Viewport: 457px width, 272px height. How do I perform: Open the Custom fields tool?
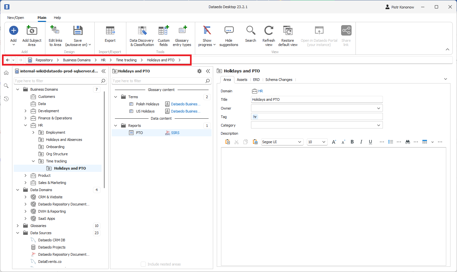click(x=164, y=36)
